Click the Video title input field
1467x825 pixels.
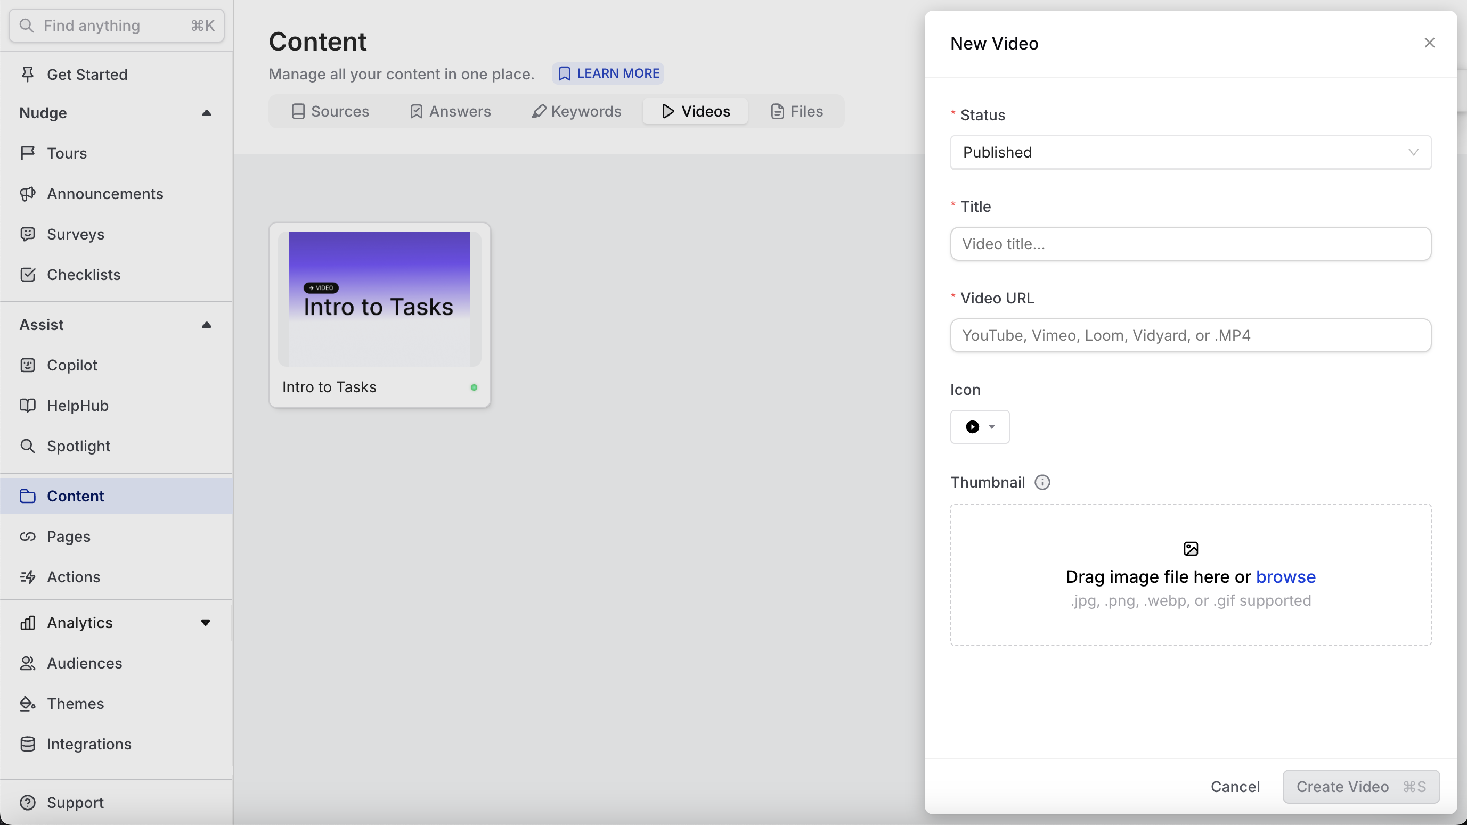coord(1190,244)
